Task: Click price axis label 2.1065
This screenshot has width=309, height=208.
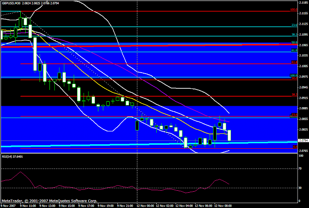Action: [304, 45]
